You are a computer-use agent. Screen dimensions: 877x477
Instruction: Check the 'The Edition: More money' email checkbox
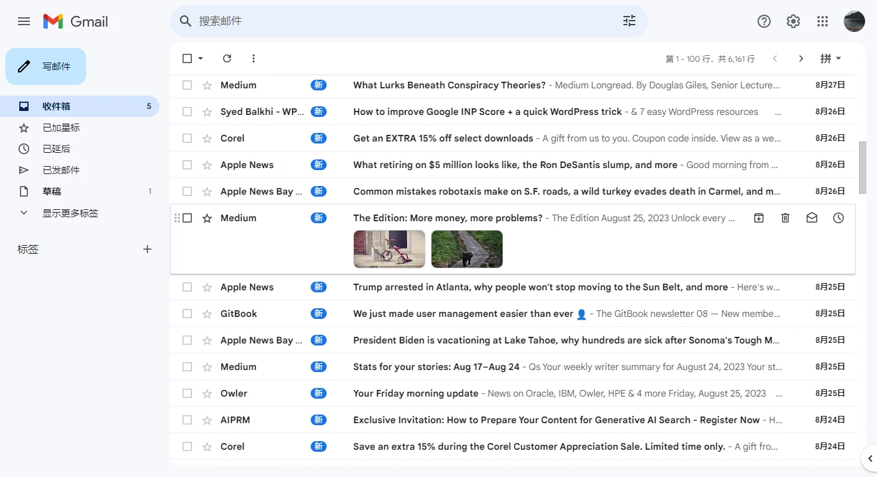[x=187, y=218]
